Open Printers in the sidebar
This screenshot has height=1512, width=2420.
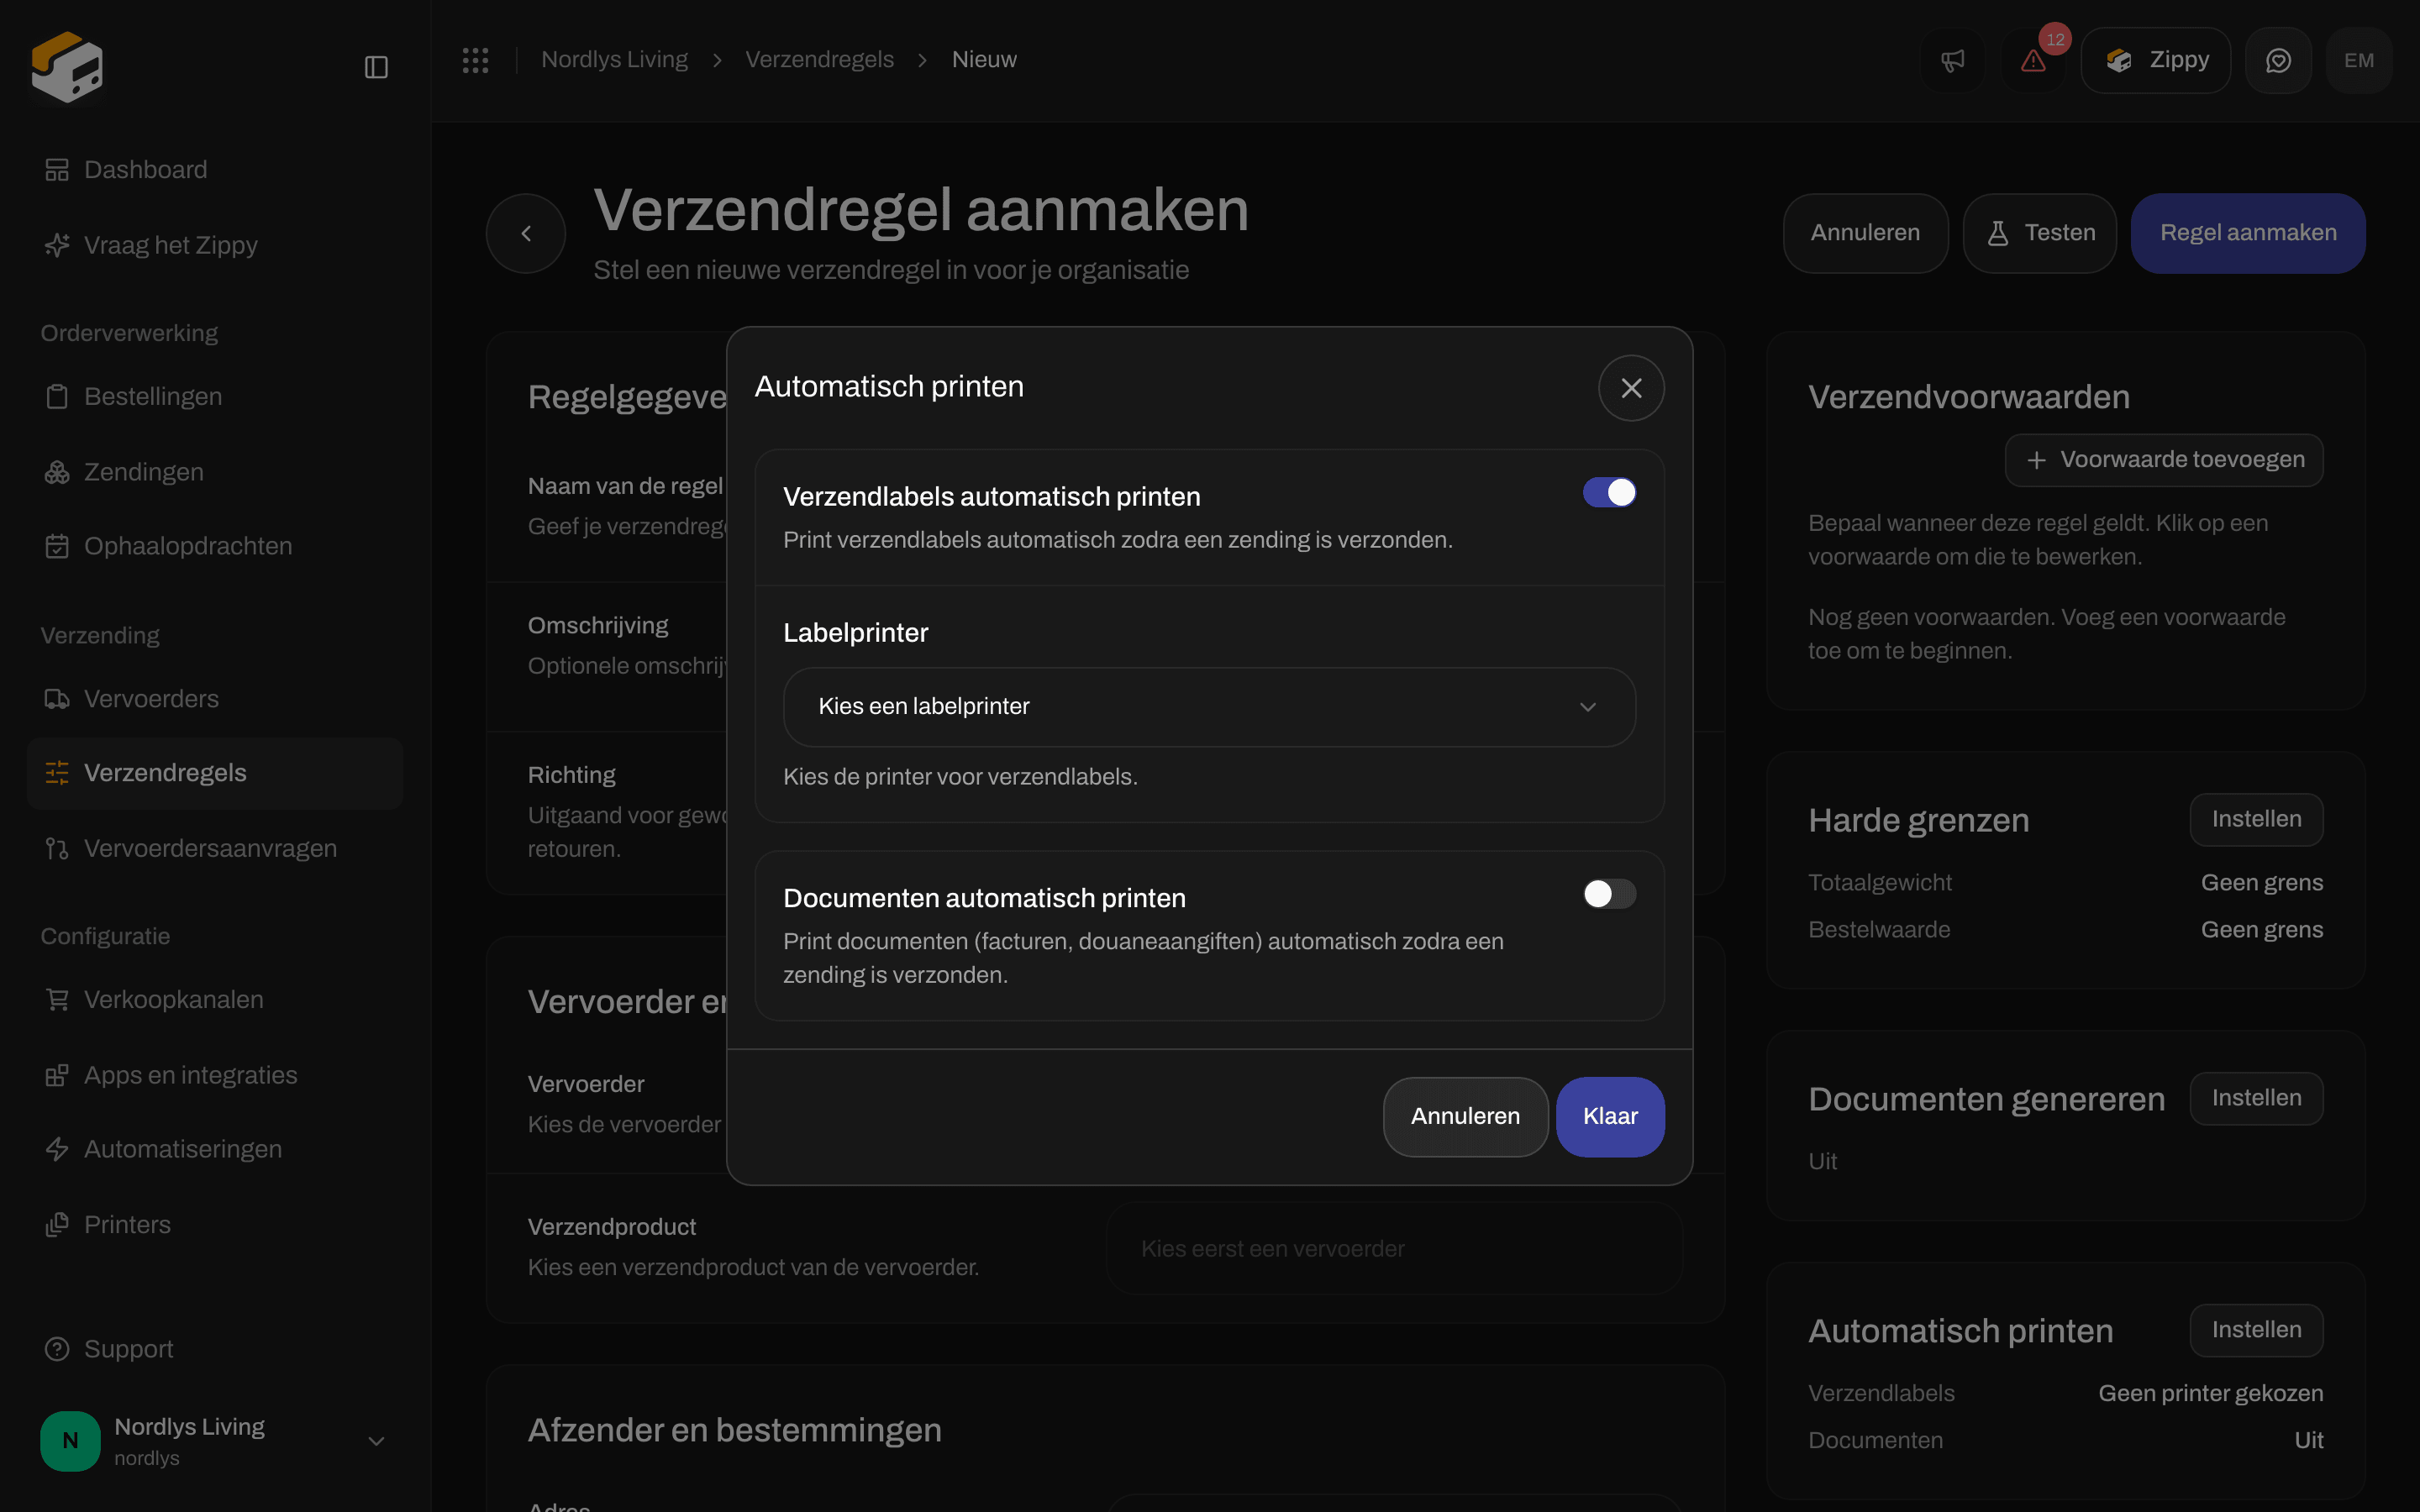[x=215, y=1224]
